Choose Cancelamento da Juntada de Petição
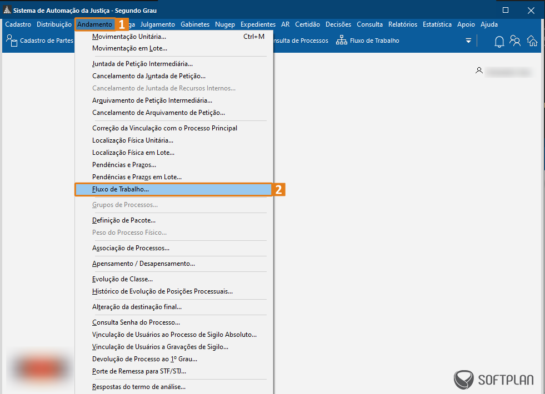 [x=174, y=76]
